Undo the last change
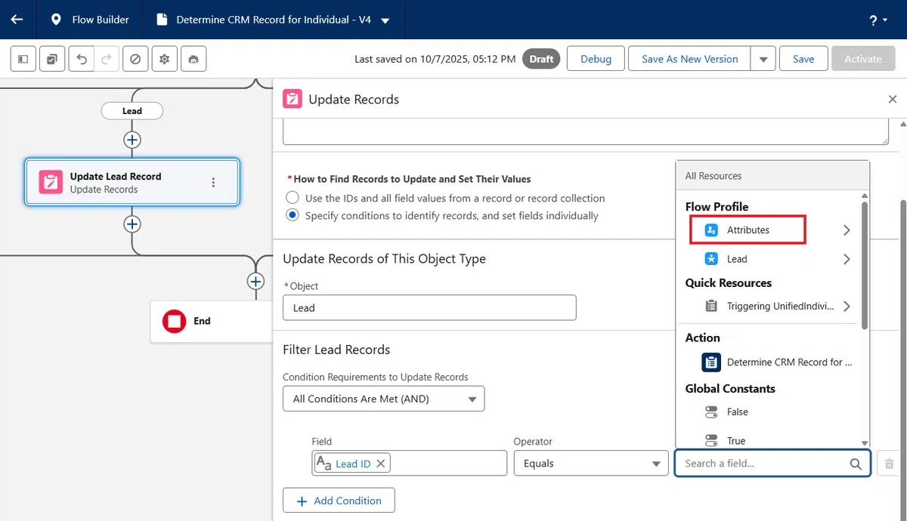This screenshot has width=907, height=521. point(82,59)
